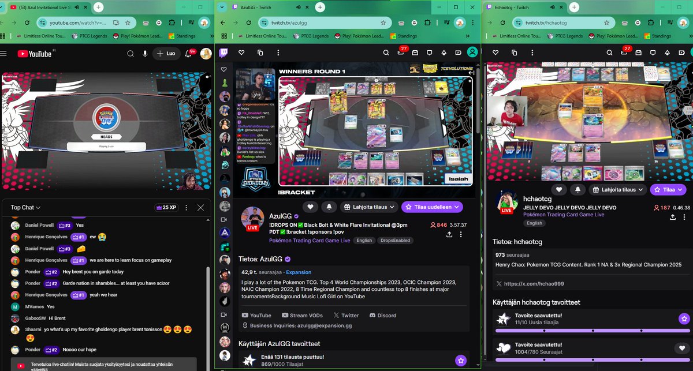693x371 pixels.
Task: Open tab search dropdown in AzulGG window
Action: coord(221,7)
